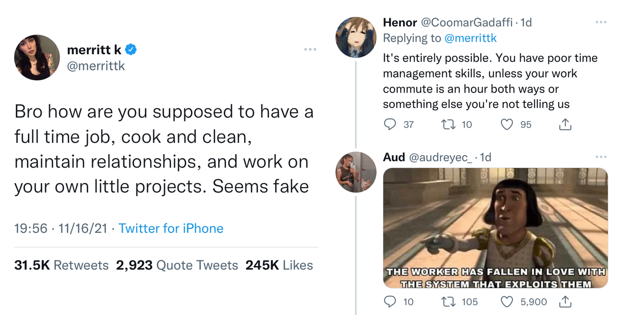621x326 pixels.
Task: View the 31.5K Retweets list
Action: click(x=61, y=265)
